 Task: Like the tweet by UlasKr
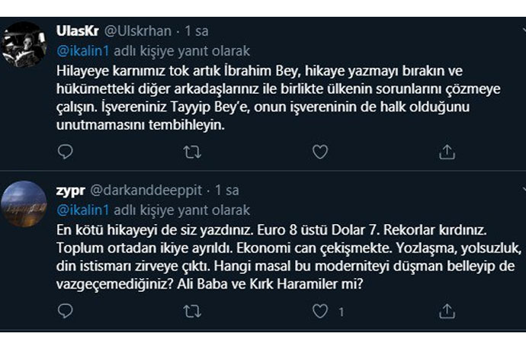tap(320, 152)
